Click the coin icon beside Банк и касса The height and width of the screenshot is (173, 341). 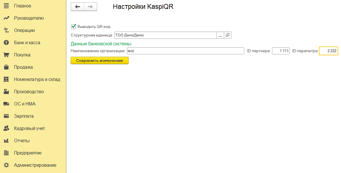point(6,43)
